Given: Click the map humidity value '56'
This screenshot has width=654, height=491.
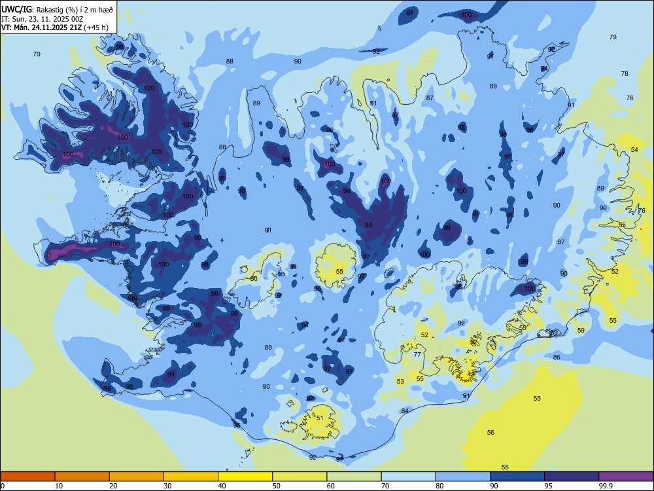Looking at the screenshot, I should pyautogui.click(x=490, y=433).
